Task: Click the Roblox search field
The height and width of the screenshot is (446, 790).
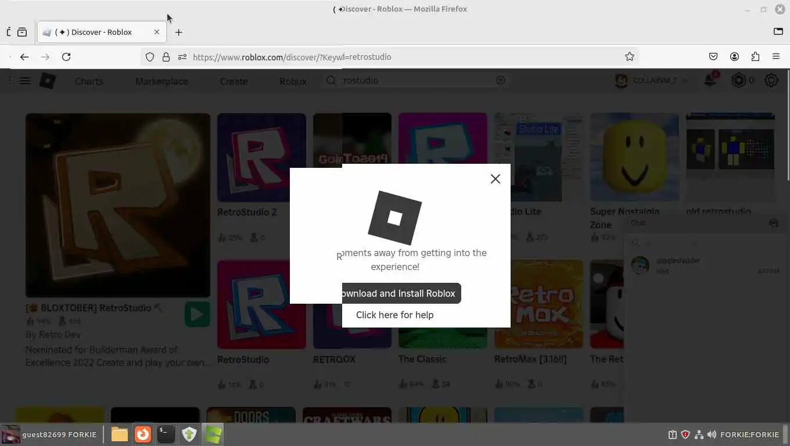Action: [x=415, y=80]
